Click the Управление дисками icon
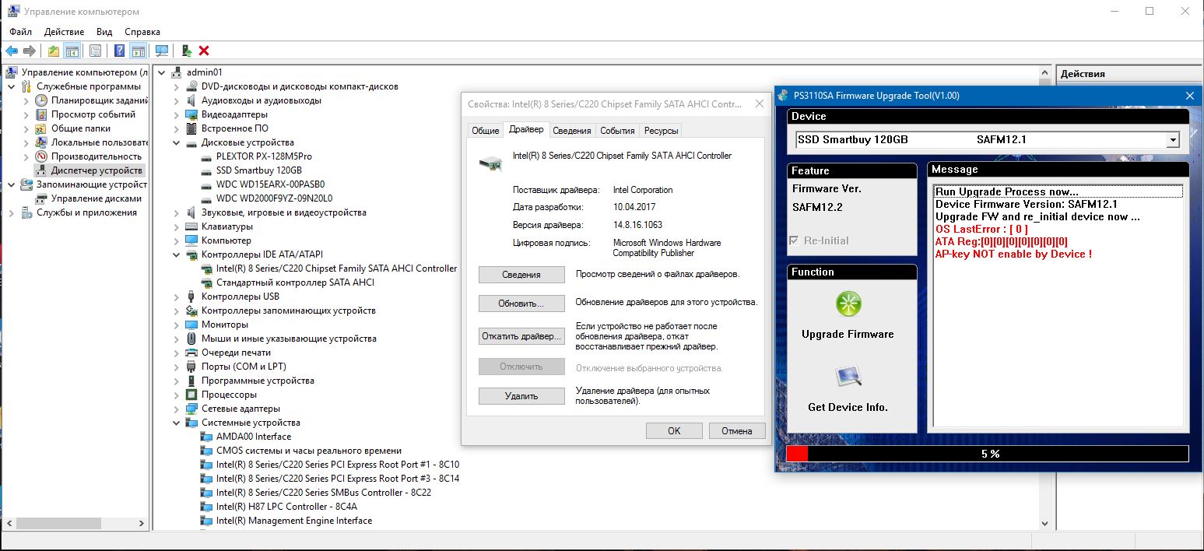Screen dimensions: 1204x551 point(42,198)
